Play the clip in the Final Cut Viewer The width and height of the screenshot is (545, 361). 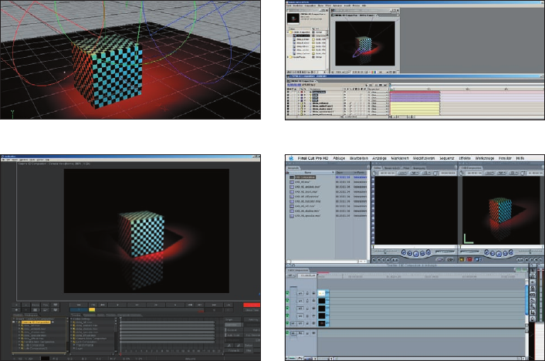click(x=416, y=254)
